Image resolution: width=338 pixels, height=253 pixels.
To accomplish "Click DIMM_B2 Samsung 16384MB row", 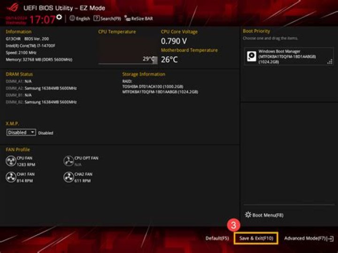I will tap(41, 102).
